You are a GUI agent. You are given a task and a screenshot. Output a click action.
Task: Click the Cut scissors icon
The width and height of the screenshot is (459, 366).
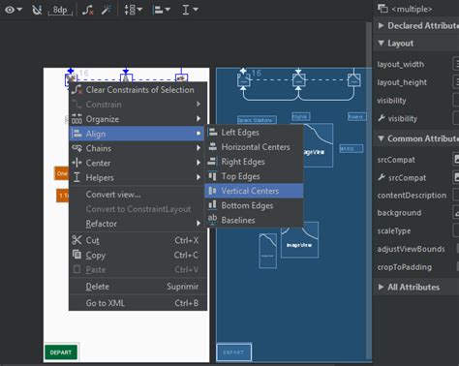(76, 240)
